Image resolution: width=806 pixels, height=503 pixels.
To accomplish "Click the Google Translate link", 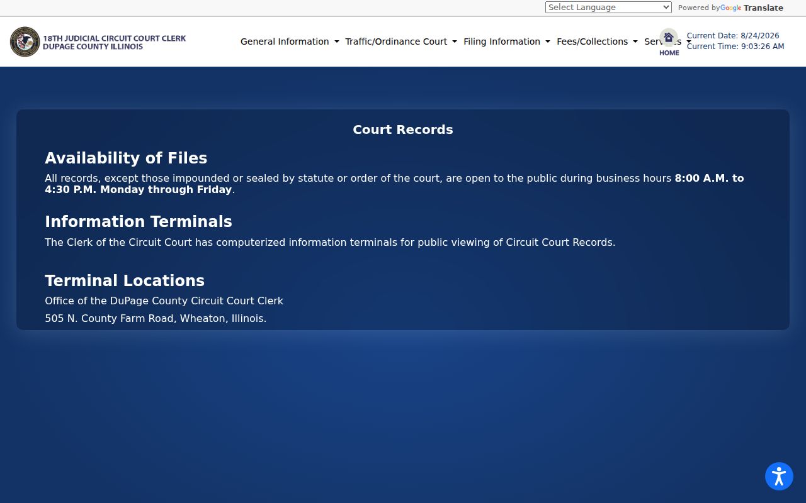I will point(752,8).
